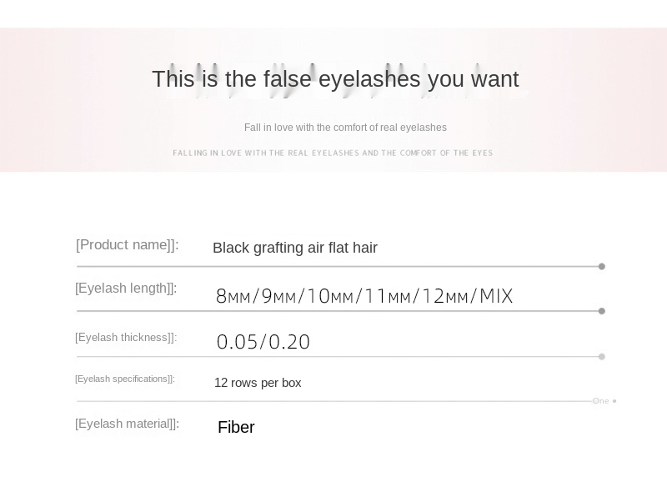Click the dot ending the Product name line
This screenshot has height=482, width=667.
coord(601,266)
